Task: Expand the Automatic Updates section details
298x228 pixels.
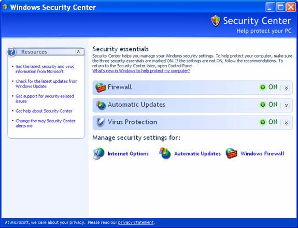Action: pyautogui.click(x=287, y=105)
